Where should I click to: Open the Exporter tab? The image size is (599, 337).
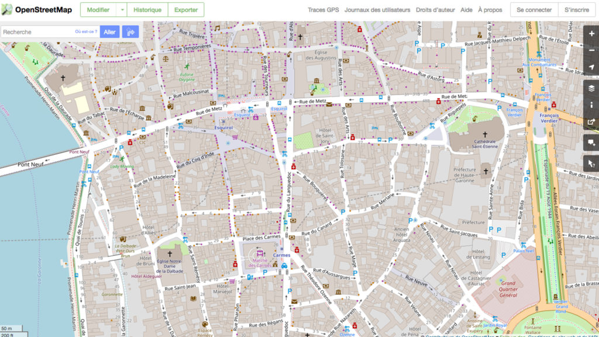[186, 10]
